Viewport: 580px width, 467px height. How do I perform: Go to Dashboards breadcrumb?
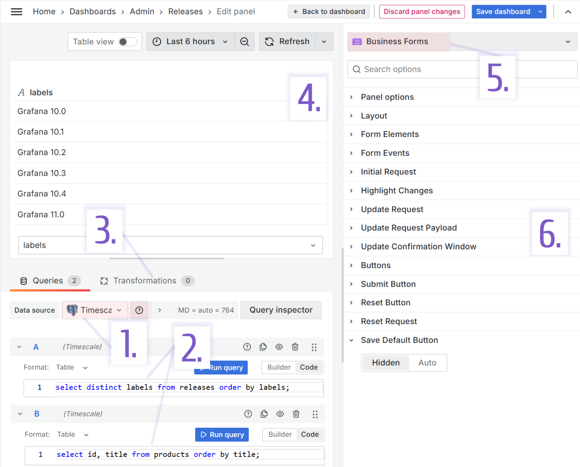[x=93, y=12]
